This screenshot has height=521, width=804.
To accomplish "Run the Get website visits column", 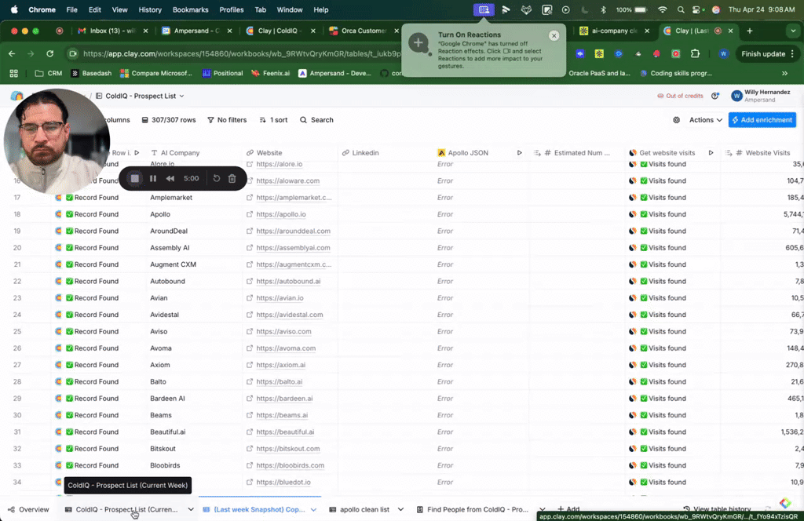I will 711,153.
